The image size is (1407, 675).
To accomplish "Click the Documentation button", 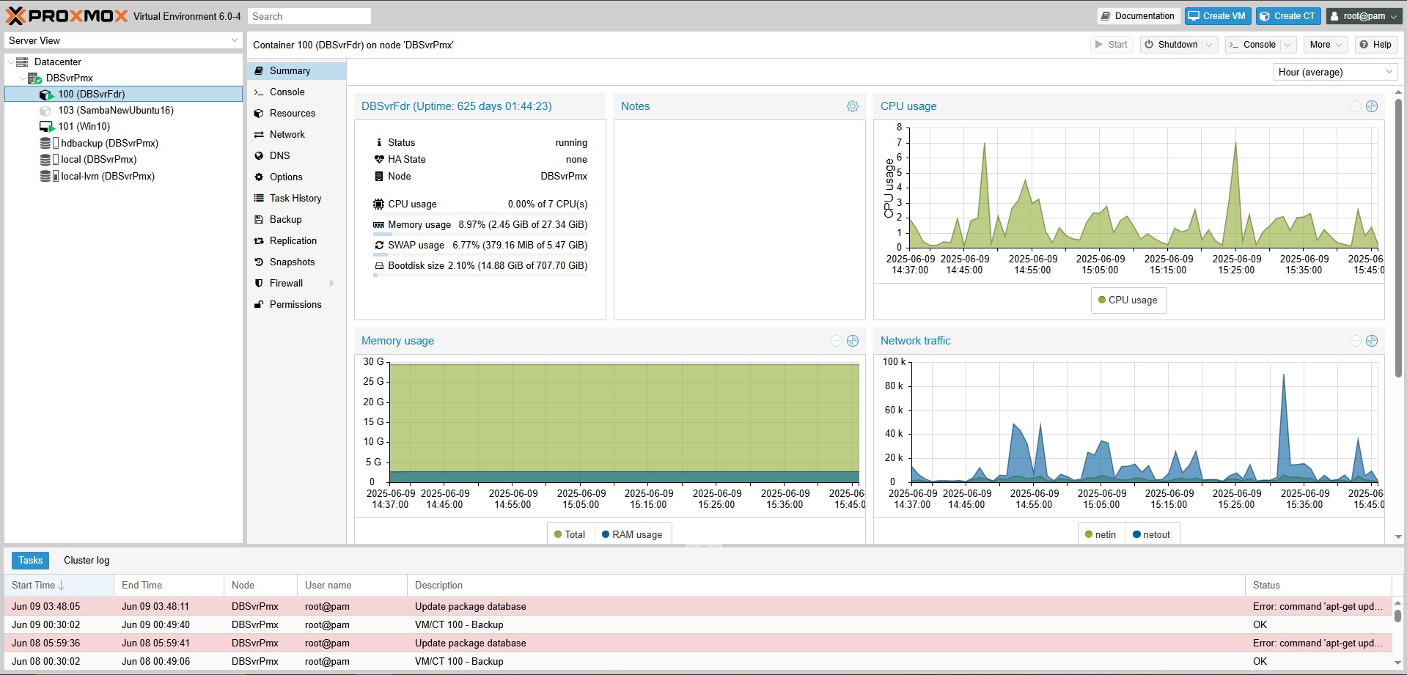I will click(1137, 16).
